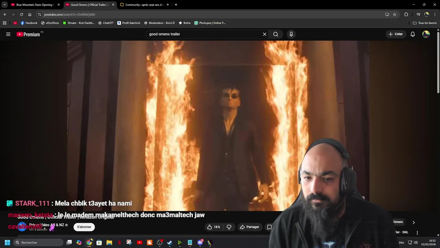The height and width of the screenshot is (248, 440).
Task: Open the YouTube guide hamburger menu
Action: click(8, 34)
